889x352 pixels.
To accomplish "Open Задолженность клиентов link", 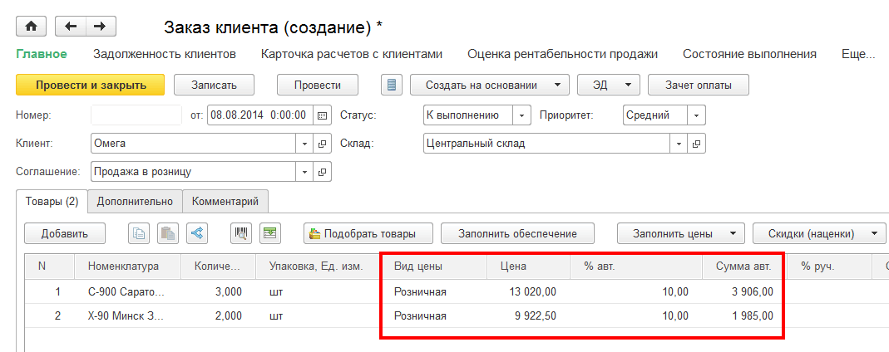I will (165, 54).
